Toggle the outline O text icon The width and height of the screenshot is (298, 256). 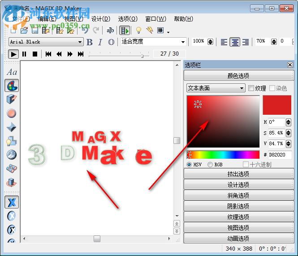[111, 42]
